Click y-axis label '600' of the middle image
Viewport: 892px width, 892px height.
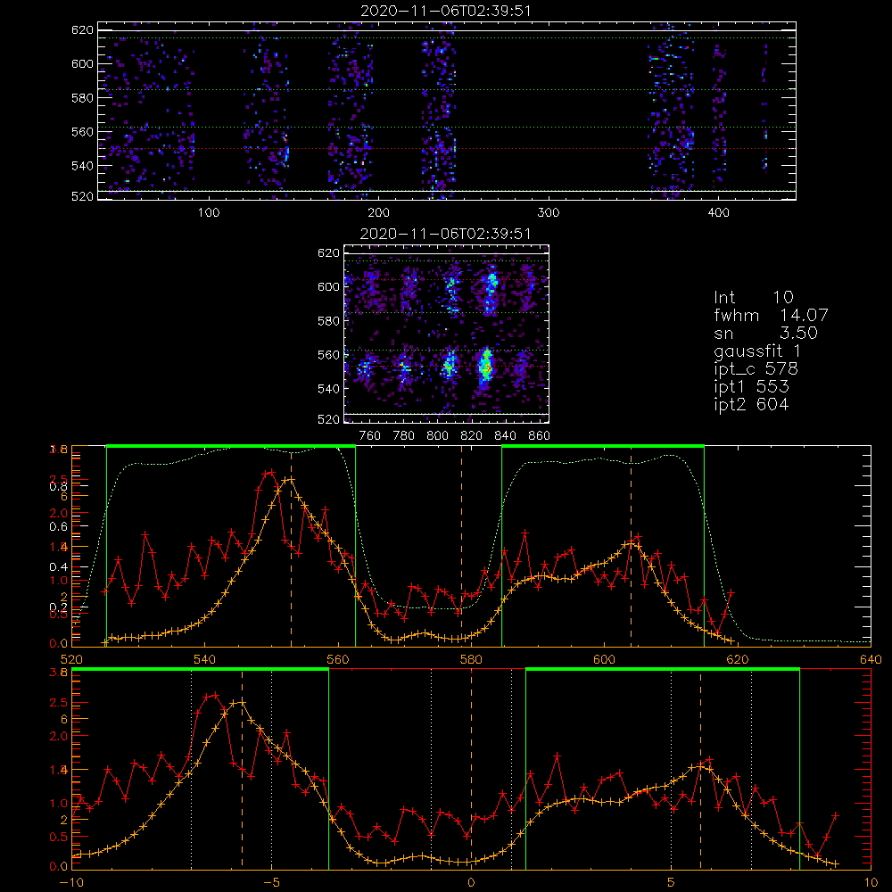[329, 286]
